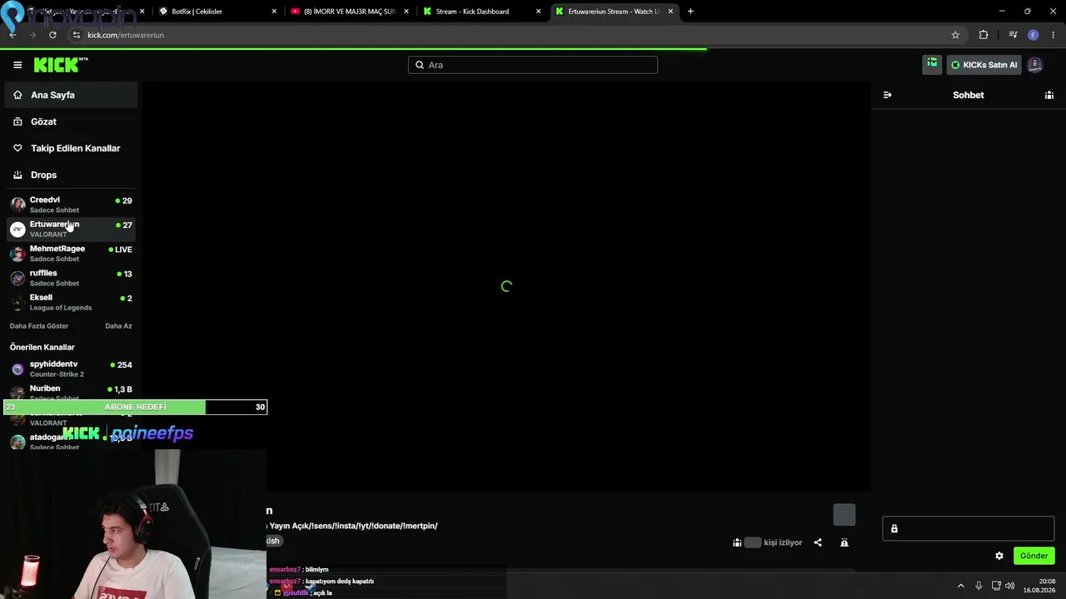Viewport: 1066px width, 599px height.
Task: Click the locked chat message input
Action: click(969, 528)
